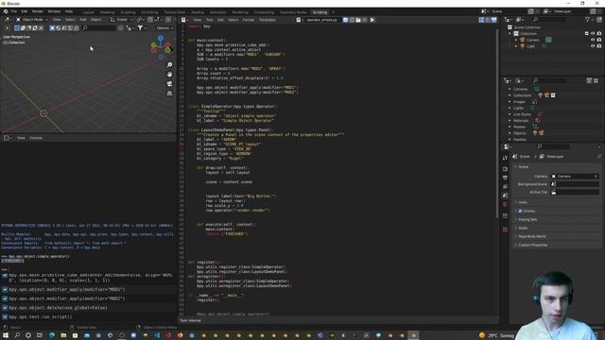The height and width of the screenshot is (340, 605).
Task: Expand the Keying Sets panel
Action: 527,219
